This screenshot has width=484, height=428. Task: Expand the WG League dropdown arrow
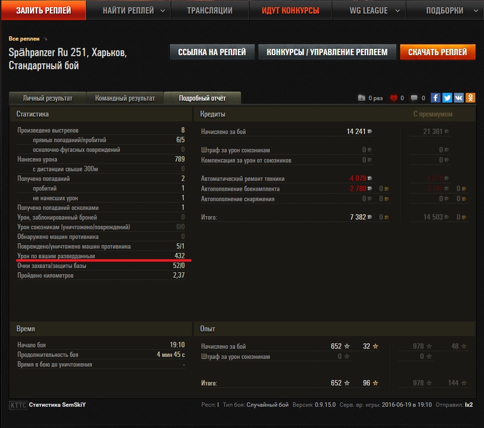(397, 11)
